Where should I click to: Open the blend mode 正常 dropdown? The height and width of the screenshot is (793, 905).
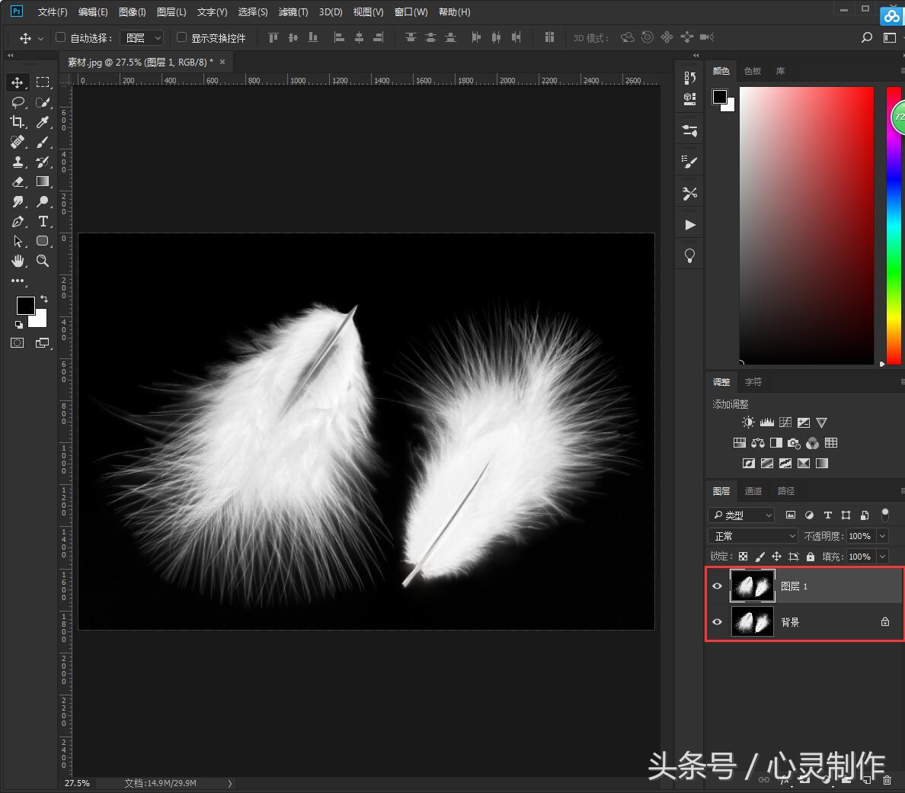(753, 536)
